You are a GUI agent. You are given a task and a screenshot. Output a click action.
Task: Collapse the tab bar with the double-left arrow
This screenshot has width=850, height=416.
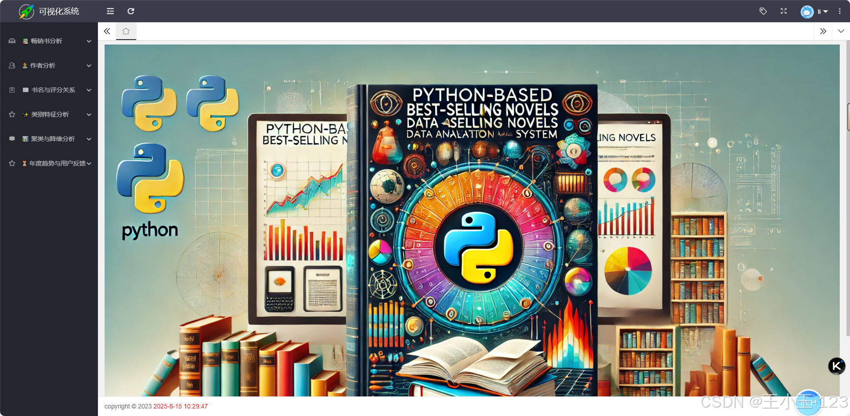(x=107, y=31)
